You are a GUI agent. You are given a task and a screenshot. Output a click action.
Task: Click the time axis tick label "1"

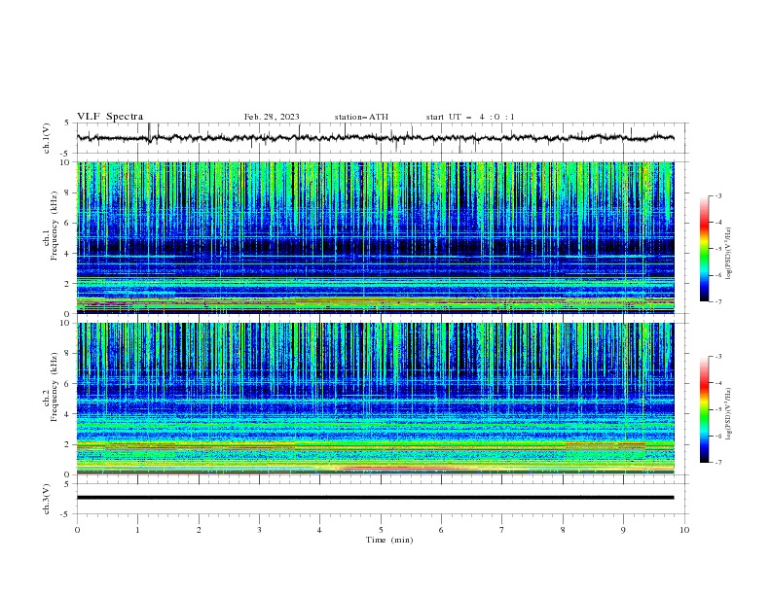(137, 530)
